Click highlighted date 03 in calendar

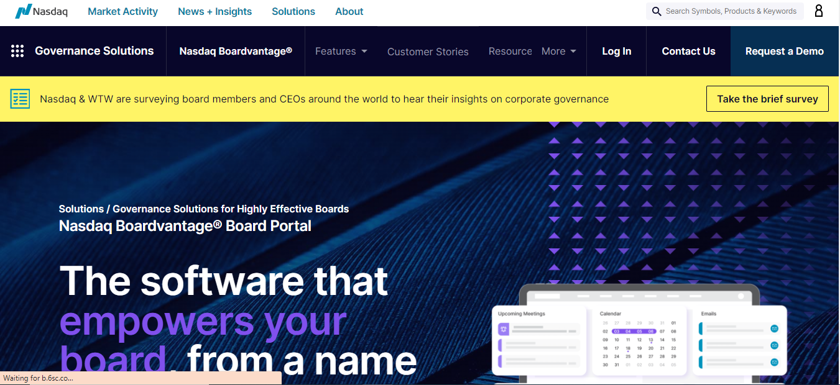617,332
